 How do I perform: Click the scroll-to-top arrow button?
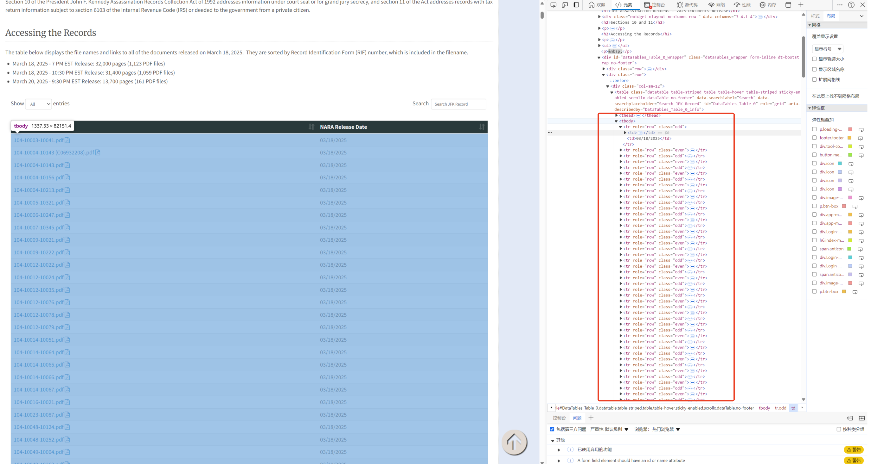[514, 442]
